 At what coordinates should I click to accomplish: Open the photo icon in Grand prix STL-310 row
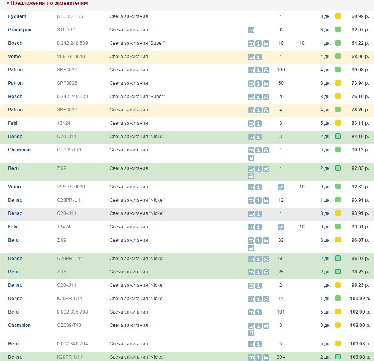[x=251, y=30]
